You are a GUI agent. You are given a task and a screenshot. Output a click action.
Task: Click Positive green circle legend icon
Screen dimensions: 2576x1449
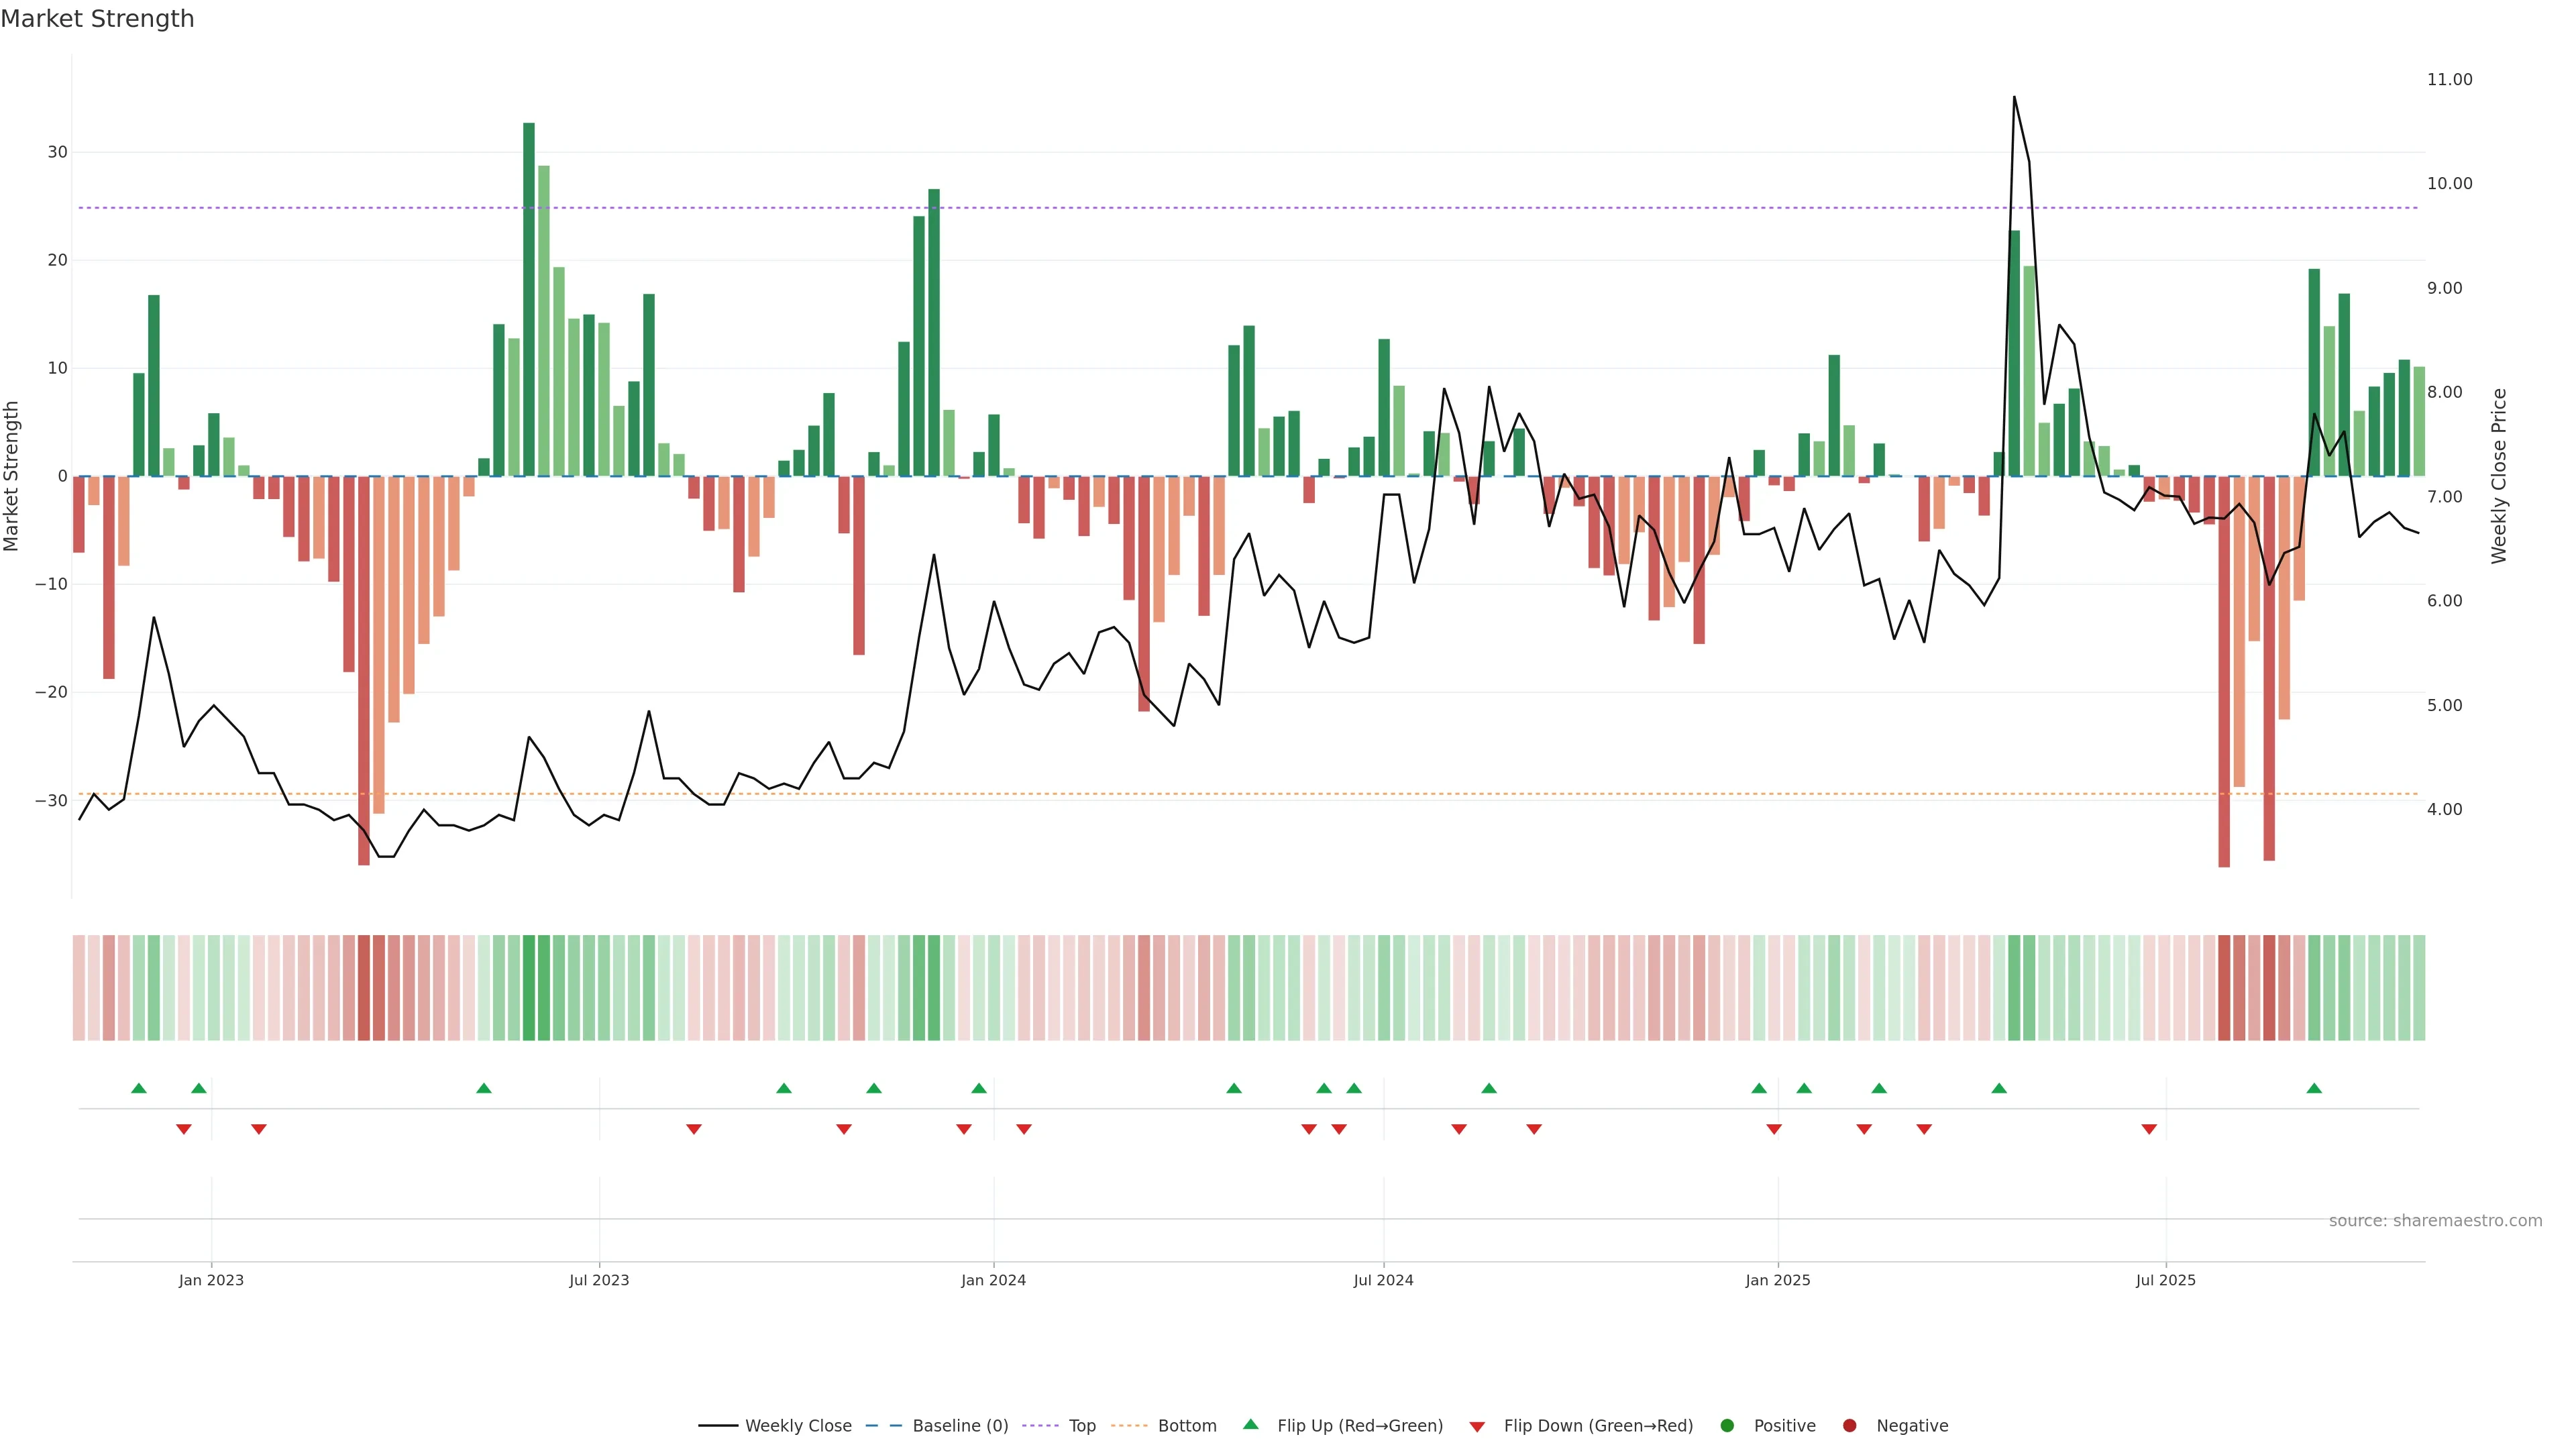point(1727,1425)
